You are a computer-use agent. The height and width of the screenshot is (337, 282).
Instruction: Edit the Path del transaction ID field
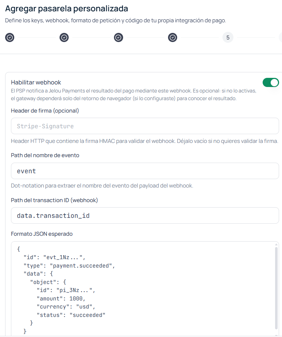pos(145,216)
